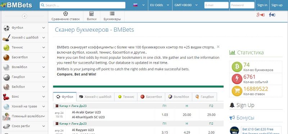The image size is (288, 134).
Task: Open Сравнение ставок soccer ball icon
Action: [66, 14]
